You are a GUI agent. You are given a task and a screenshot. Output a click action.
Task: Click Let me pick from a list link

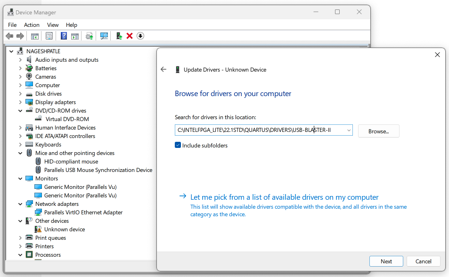284,197
